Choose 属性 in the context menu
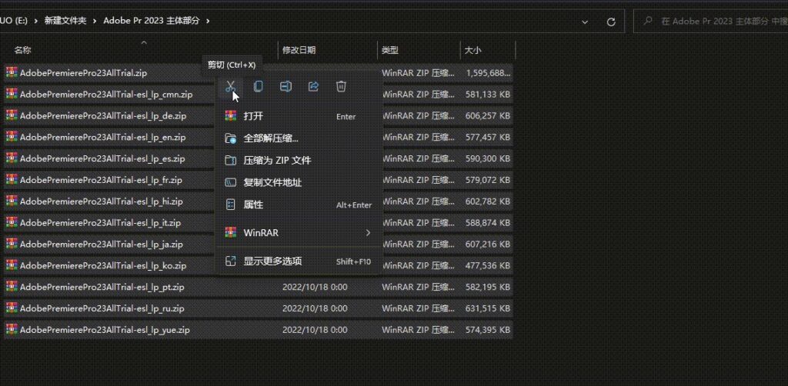Viewport: 788px width, 386px height. [x=299, y=205]
